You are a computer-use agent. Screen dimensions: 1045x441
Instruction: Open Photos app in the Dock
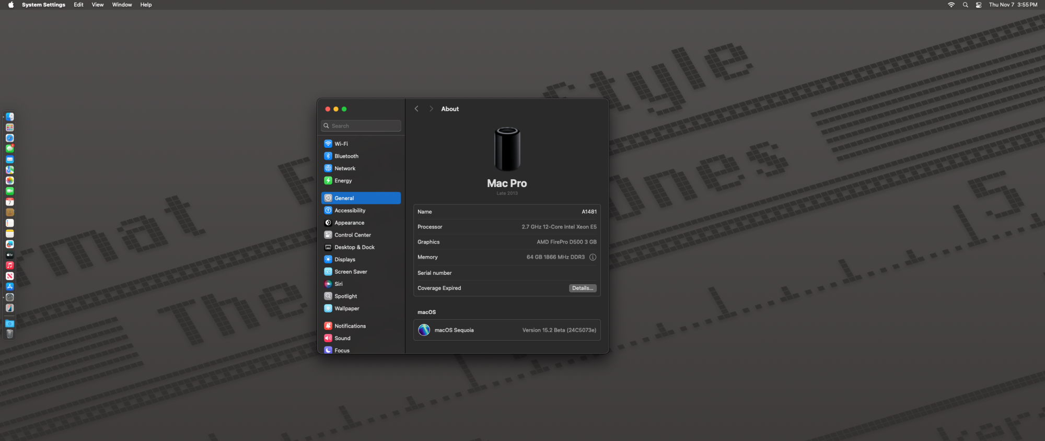click(10, 180)
